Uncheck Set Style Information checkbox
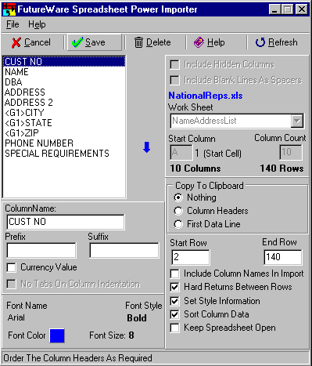Screen dimensions: 312x366 coord(174,301)
